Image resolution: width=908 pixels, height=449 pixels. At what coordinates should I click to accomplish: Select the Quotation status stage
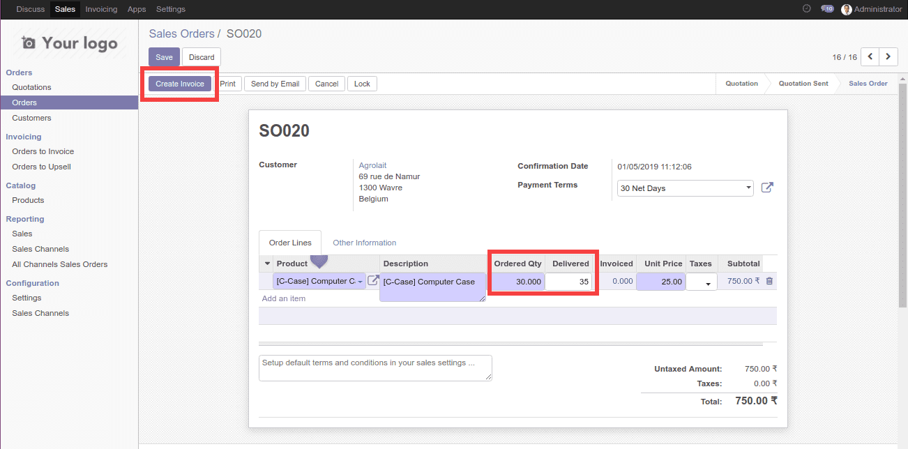point(741,84)
